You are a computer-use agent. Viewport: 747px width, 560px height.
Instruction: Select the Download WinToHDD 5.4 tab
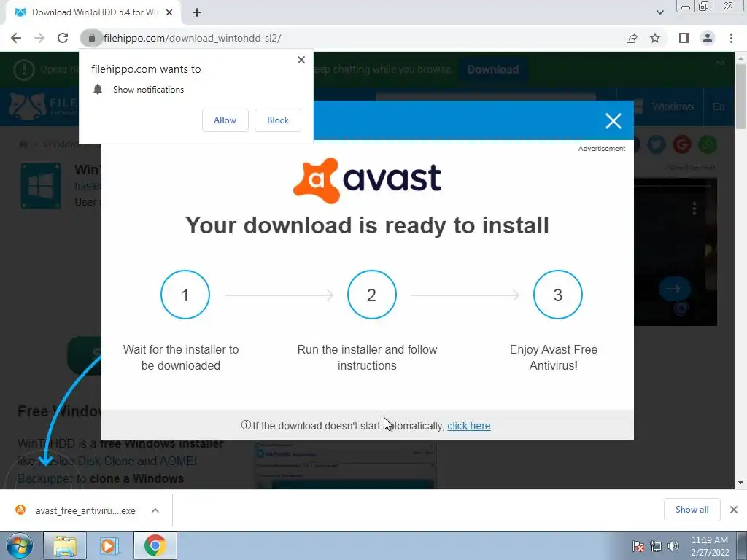pos(93,12)
